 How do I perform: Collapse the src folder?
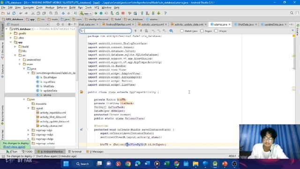click(15, 55)
